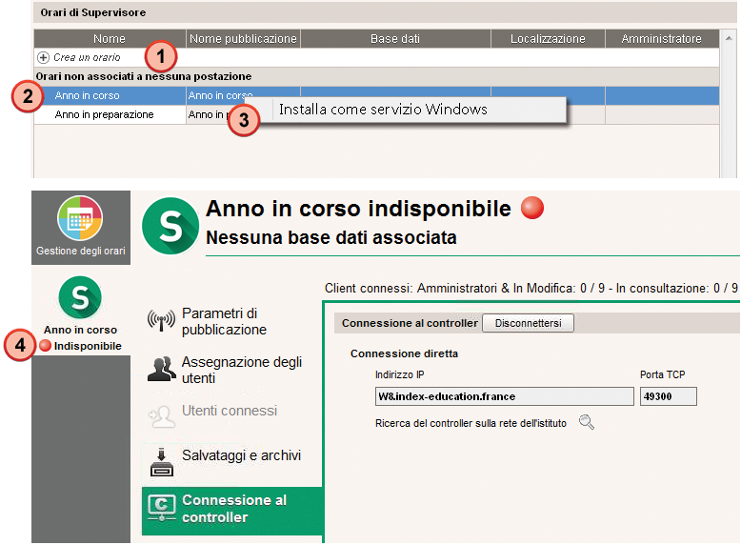Image resolution: width=741 pixels, height=545 pixels.
Task: Select Connessione al controller section
Action: pos(232,510)
